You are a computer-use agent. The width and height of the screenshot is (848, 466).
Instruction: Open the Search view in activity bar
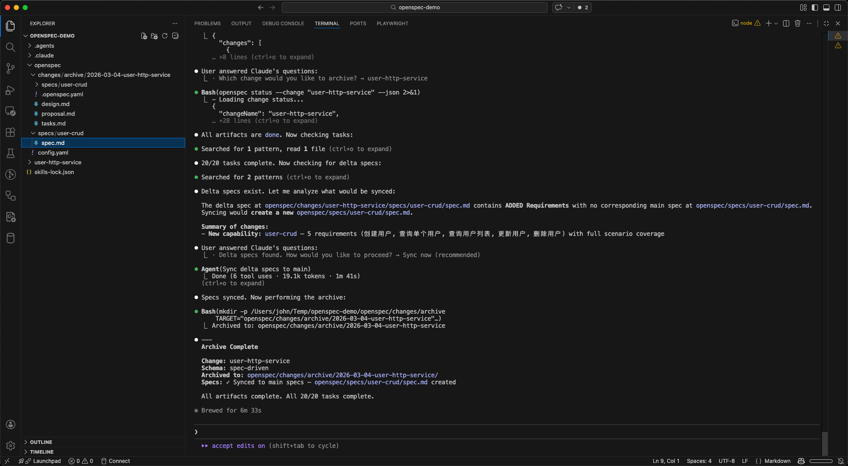tap(11, 47)
